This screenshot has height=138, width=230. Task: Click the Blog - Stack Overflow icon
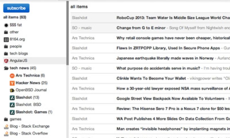pyautogui.click(x=6, y=134)
